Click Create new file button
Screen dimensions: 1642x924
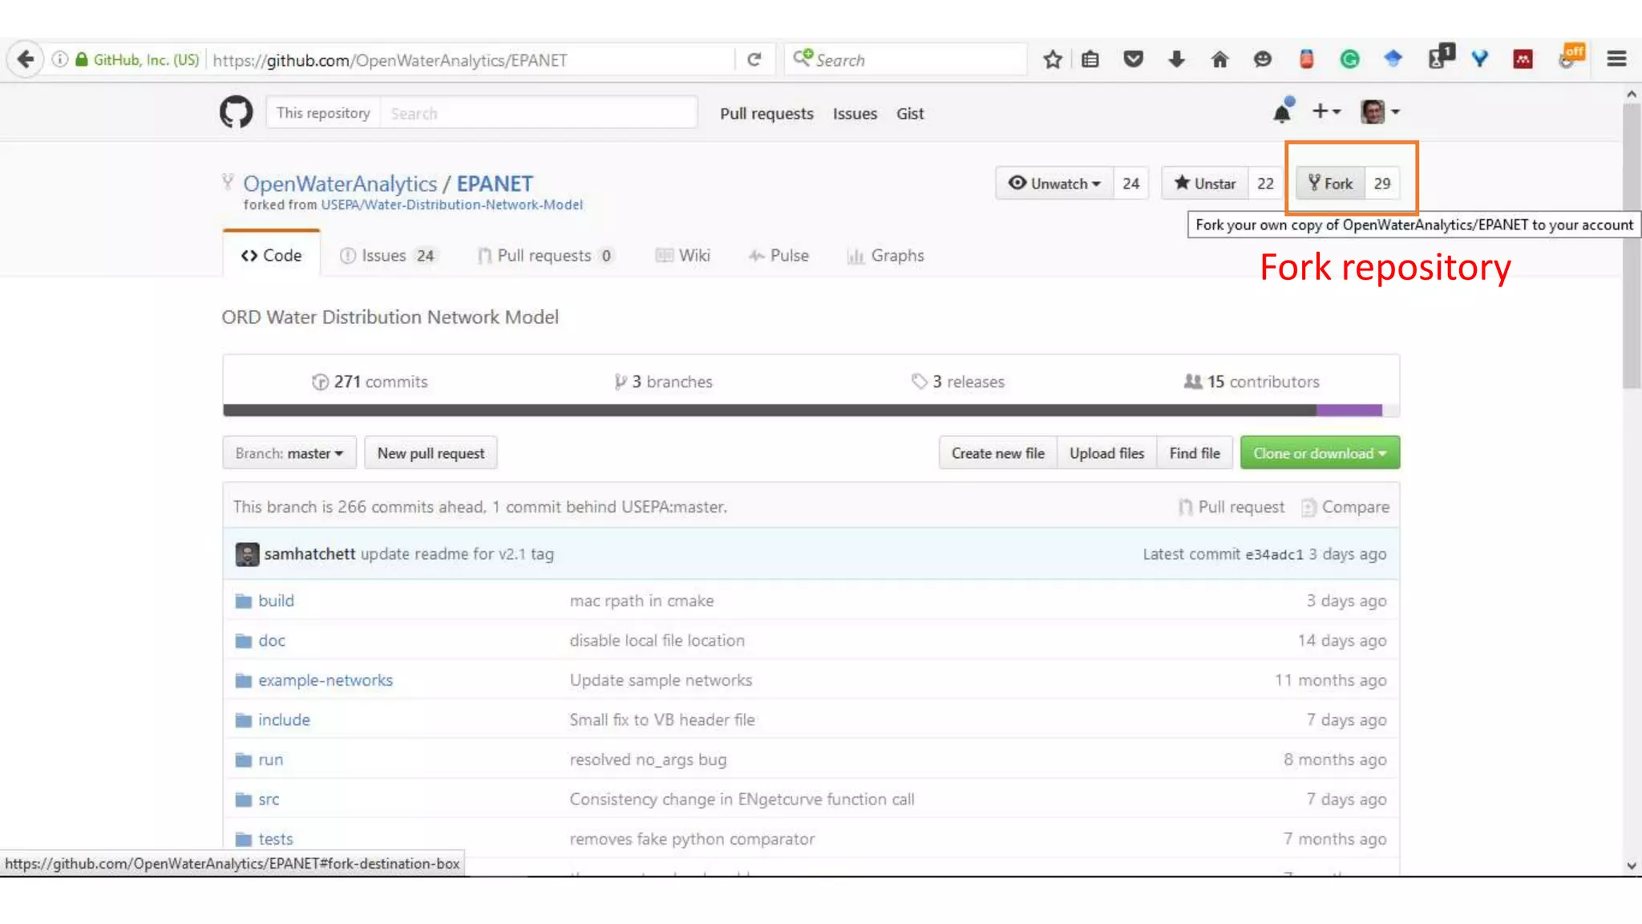[x=998, y=453]
